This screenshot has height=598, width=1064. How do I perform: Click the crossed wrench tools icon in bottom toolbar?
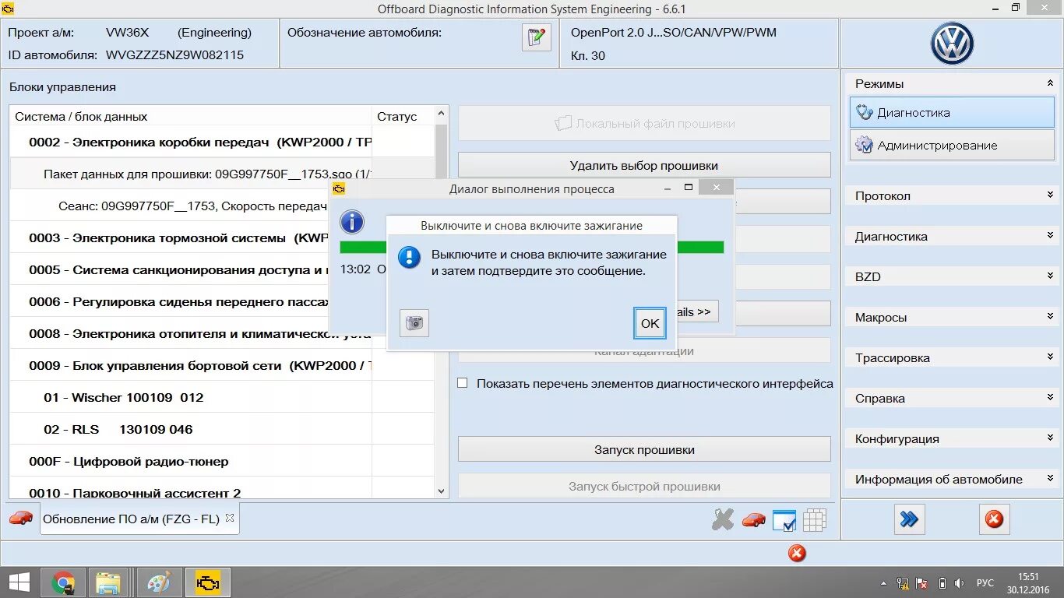point(723,519)
